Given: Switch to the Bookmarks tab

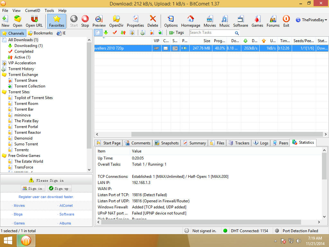Looking at the screenshot, I should click(x=40, y=33).
